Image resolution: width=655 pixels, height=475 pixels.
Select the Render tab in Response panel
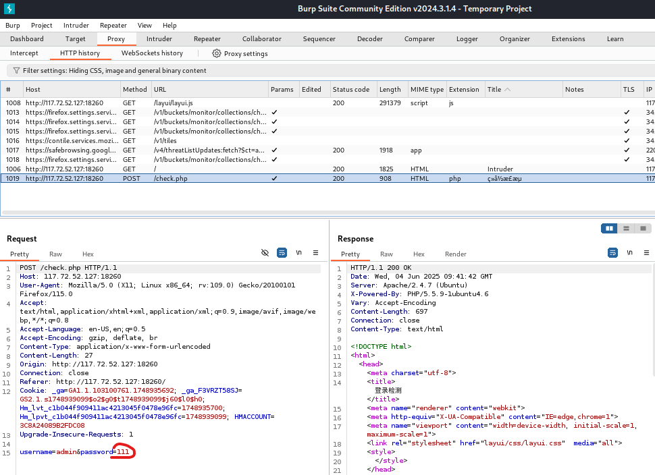point(456,254)
